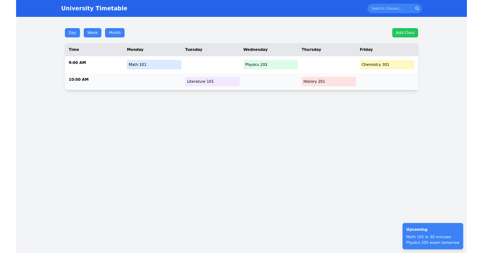The image size is (483, 253).
Task: Select the Chemistry 301 class block
Action: 387,64
